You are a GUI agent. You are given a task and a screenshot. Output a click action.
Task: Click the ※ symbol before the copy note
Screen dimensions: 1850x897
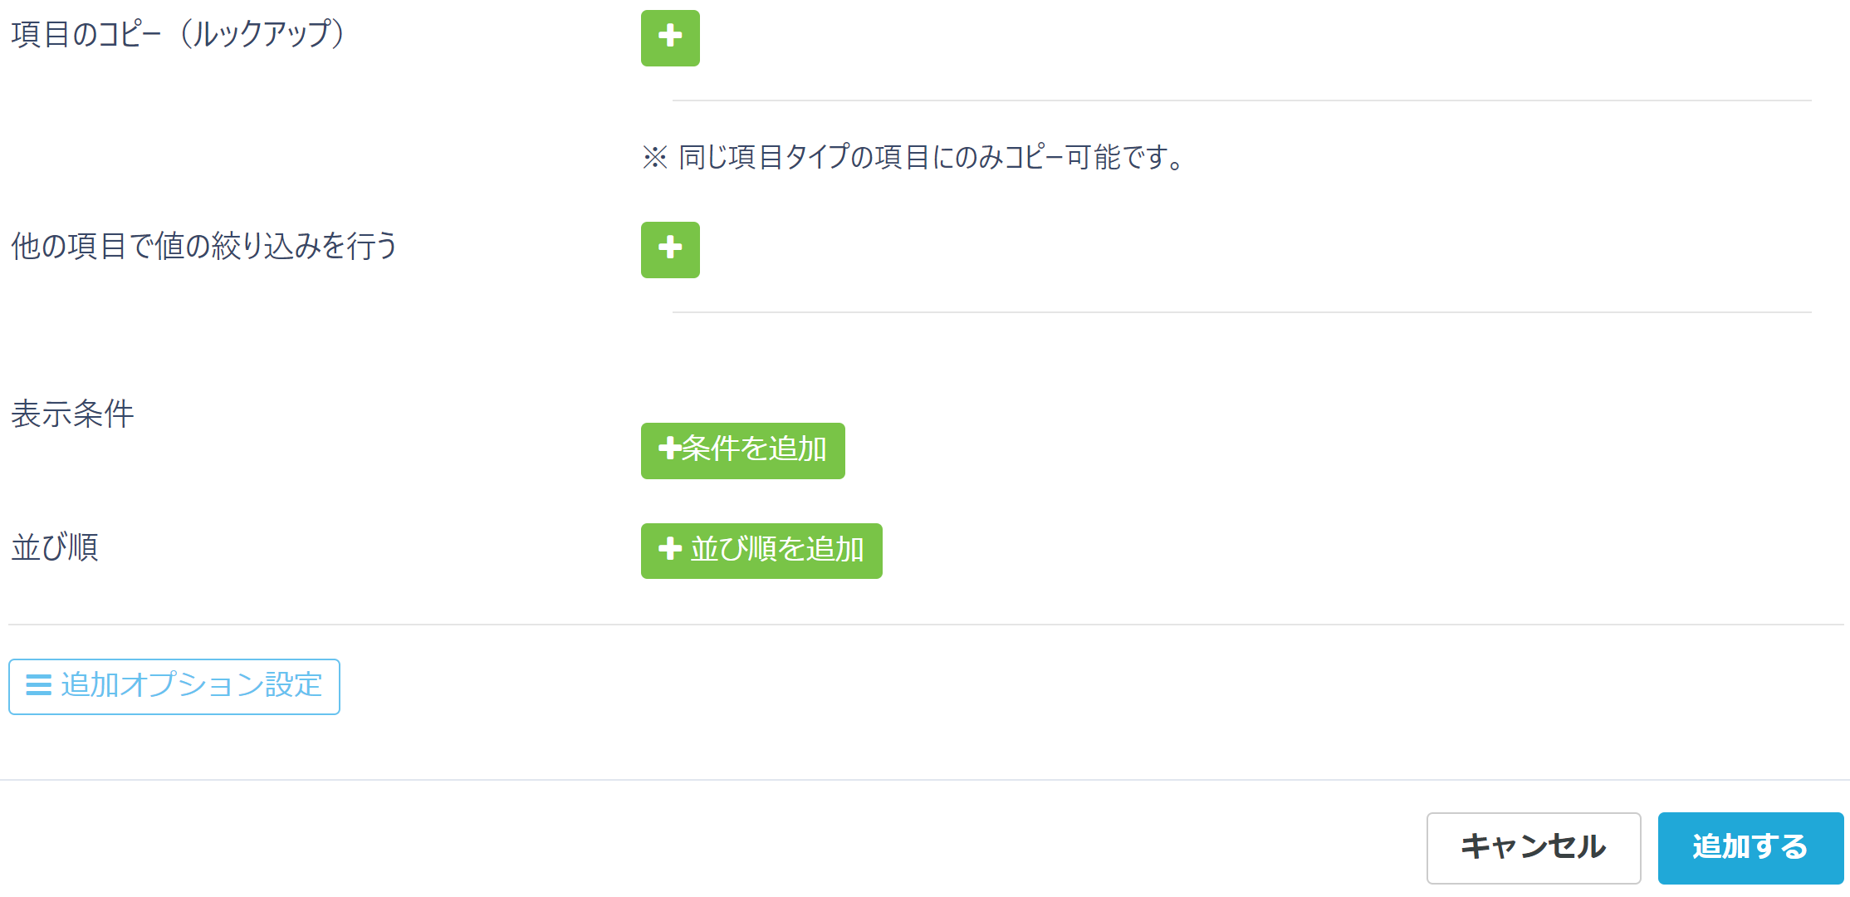654,157
